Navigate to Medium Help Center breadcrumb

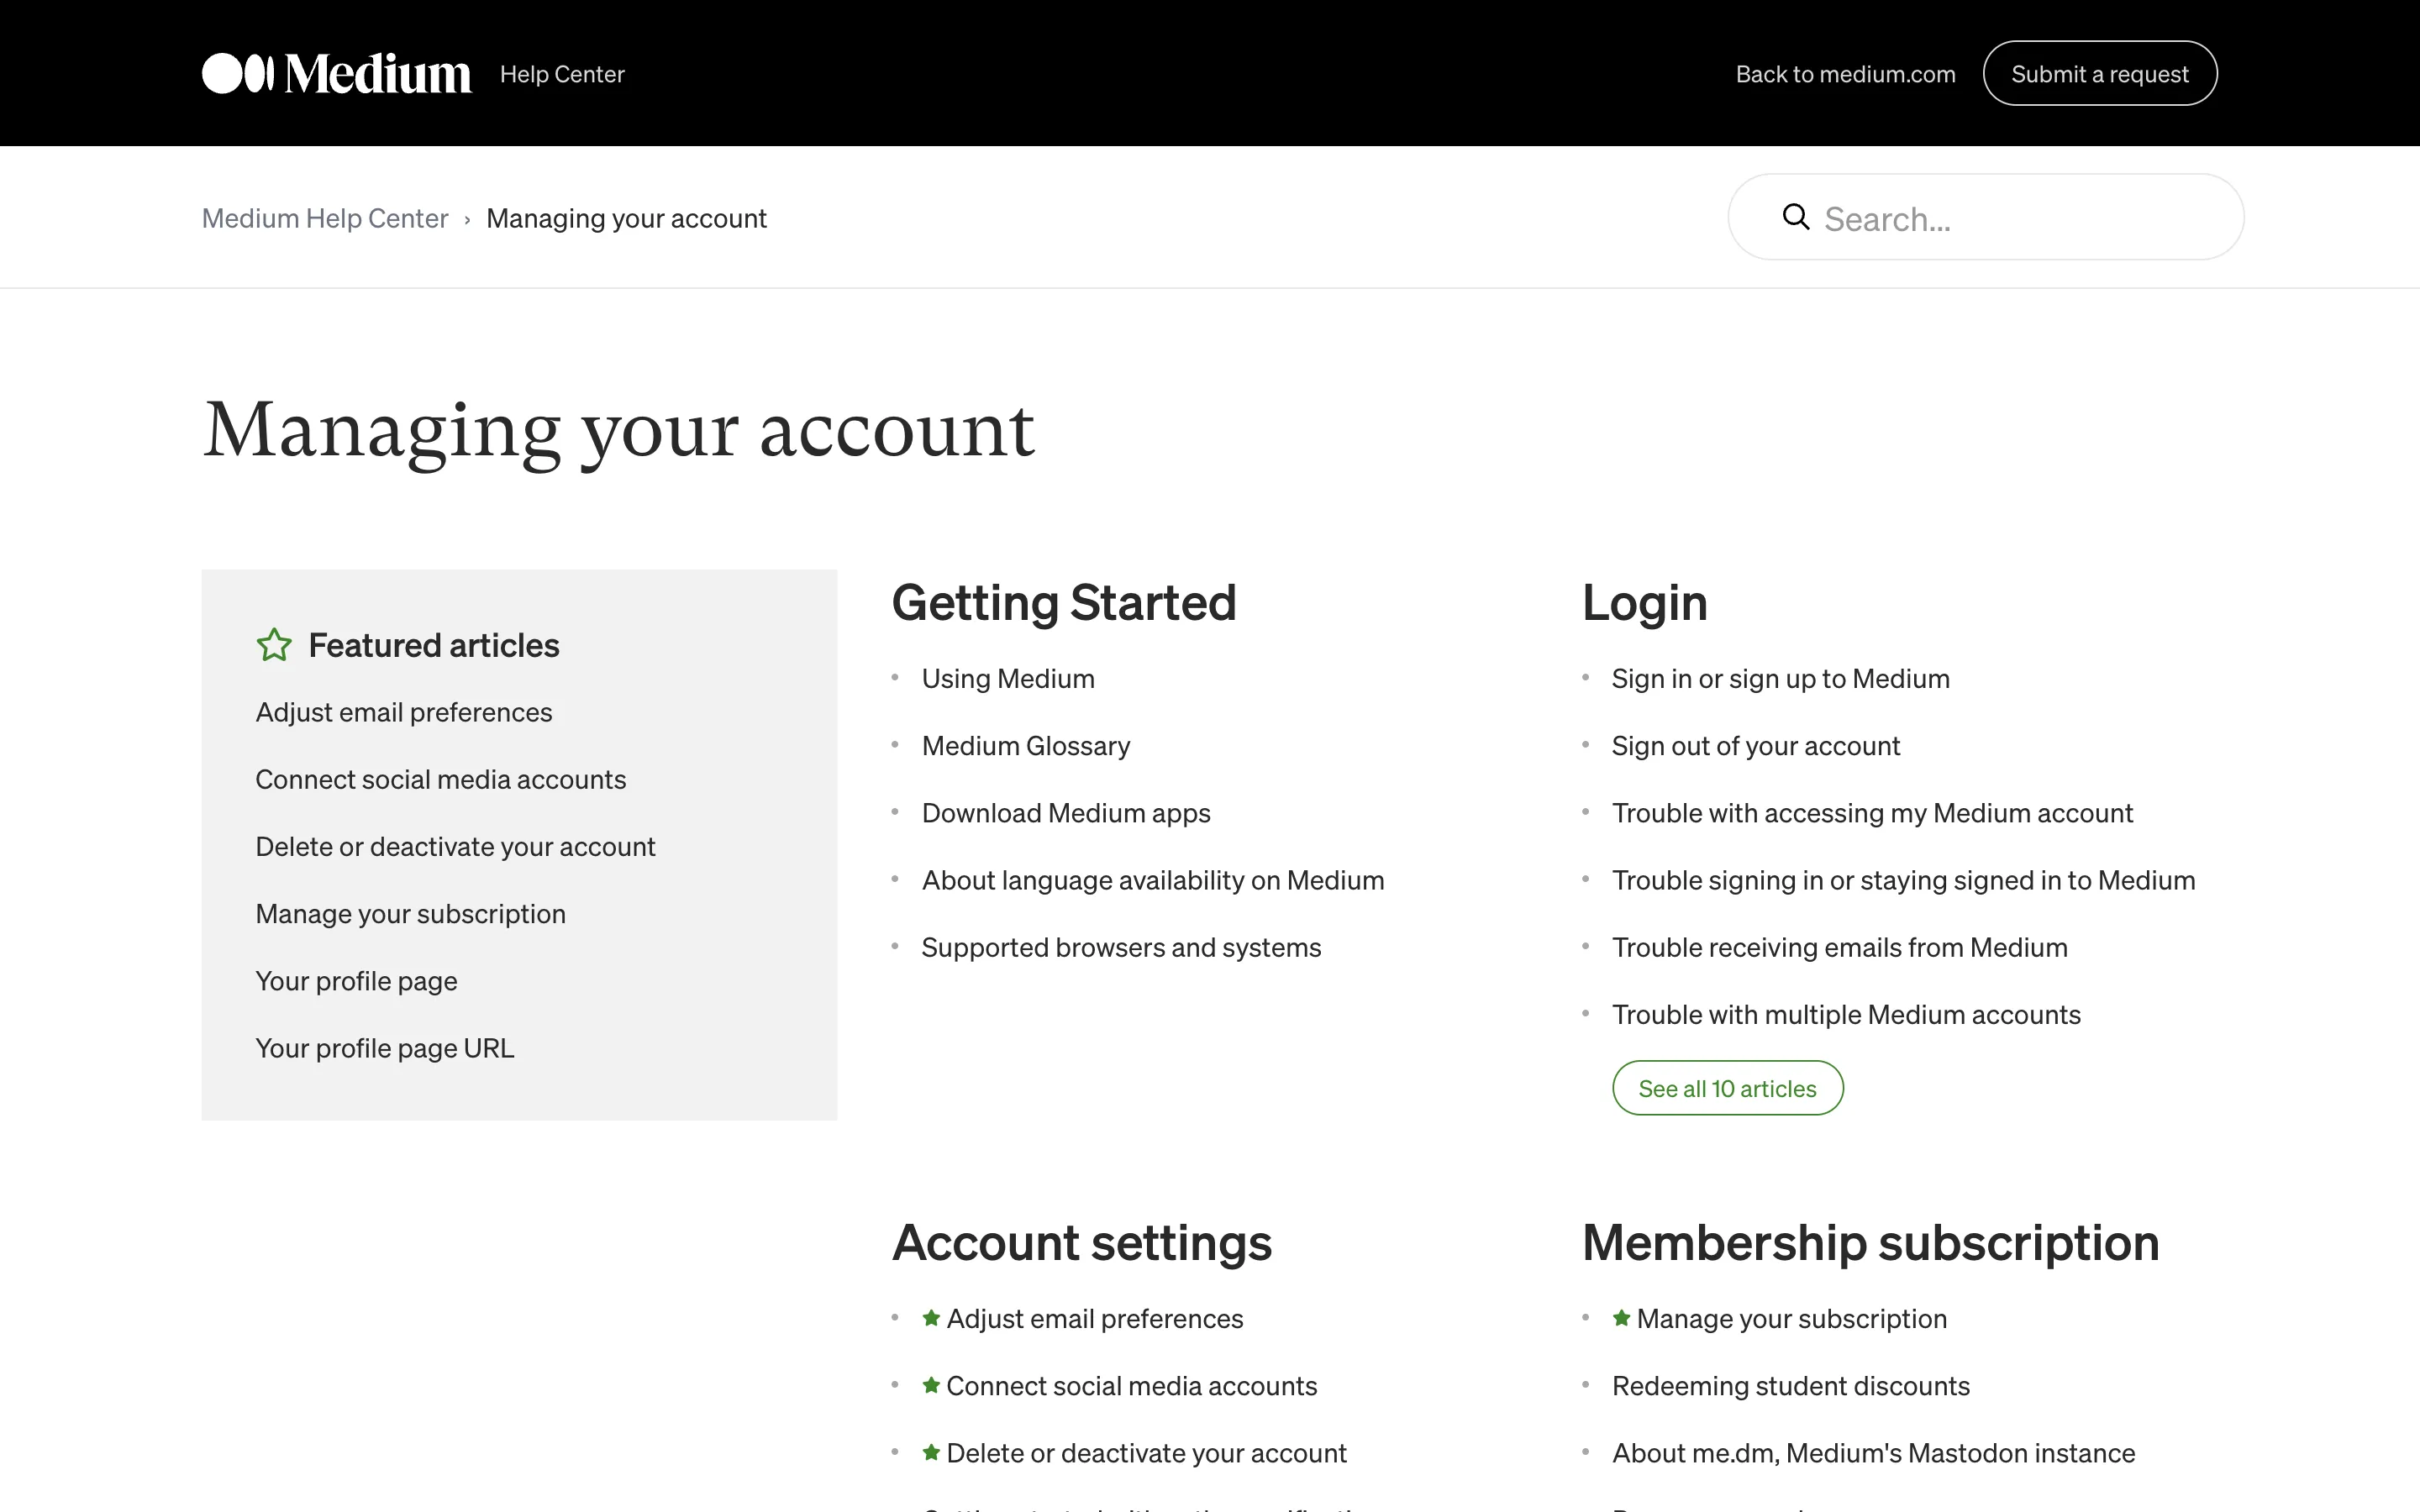pyautogui.click(x=325, y=218)
